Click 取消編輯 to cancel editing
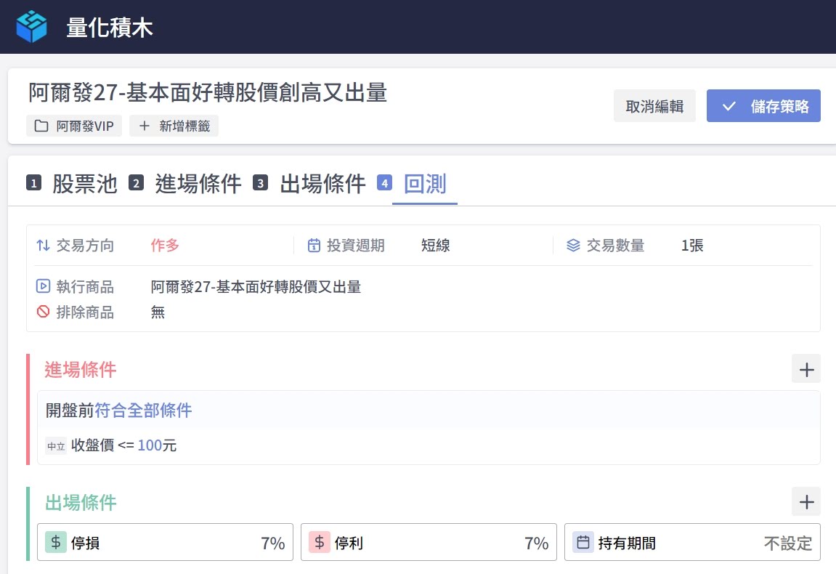This screenshot has height=574, width=836. [654, 106]
